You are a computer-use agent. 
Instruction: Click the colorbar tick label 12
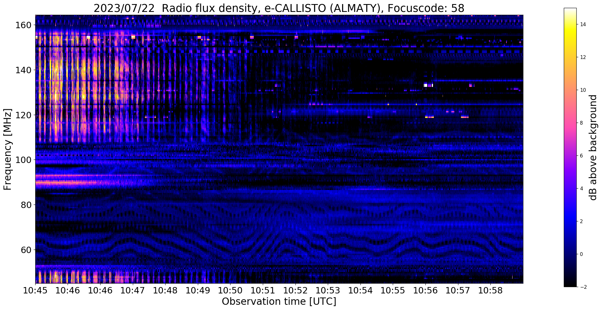[x=583, y=58]
